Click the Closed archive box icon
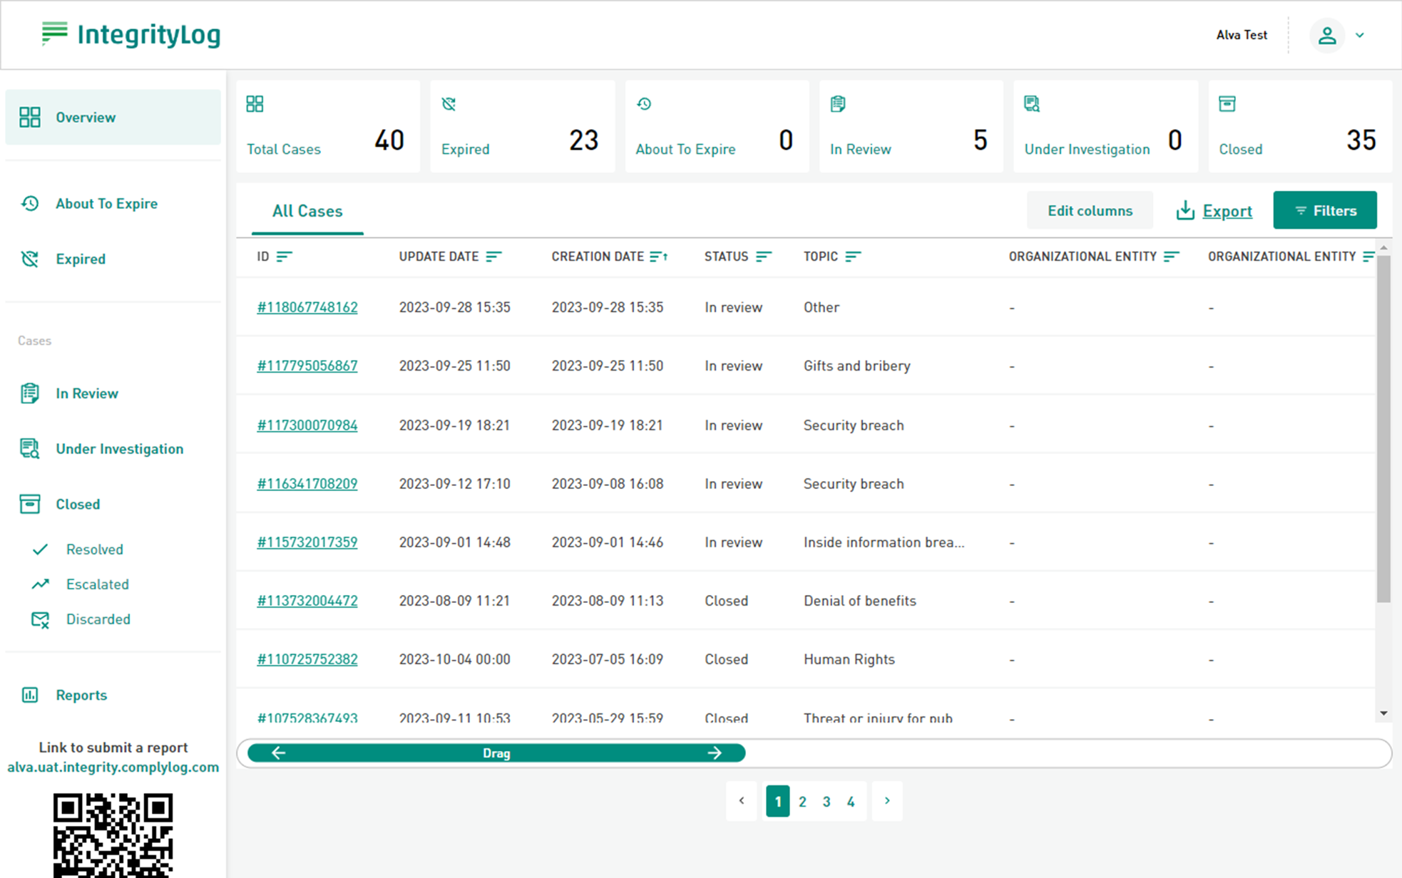The image size is (1402, 878). 30,504
